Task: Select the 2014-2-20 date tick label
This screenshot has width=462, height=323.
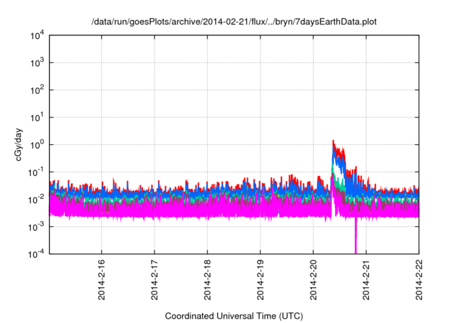Action: pyautogui.click(x=313, y=280)
